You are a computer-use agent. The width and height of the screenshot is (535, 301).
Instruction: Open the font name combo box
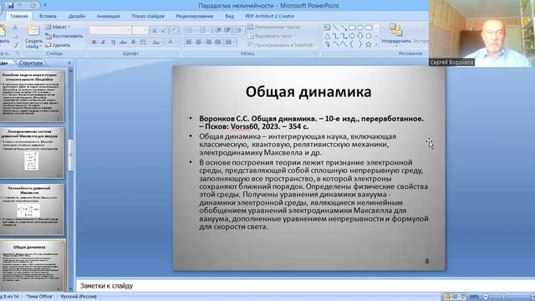[110, 30]
